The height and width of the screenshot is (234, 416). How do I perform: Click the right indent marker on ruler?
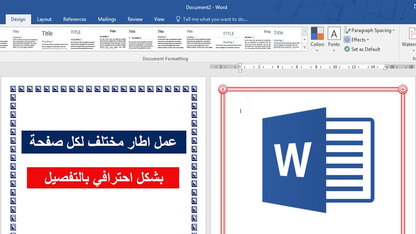pos(385,68)
